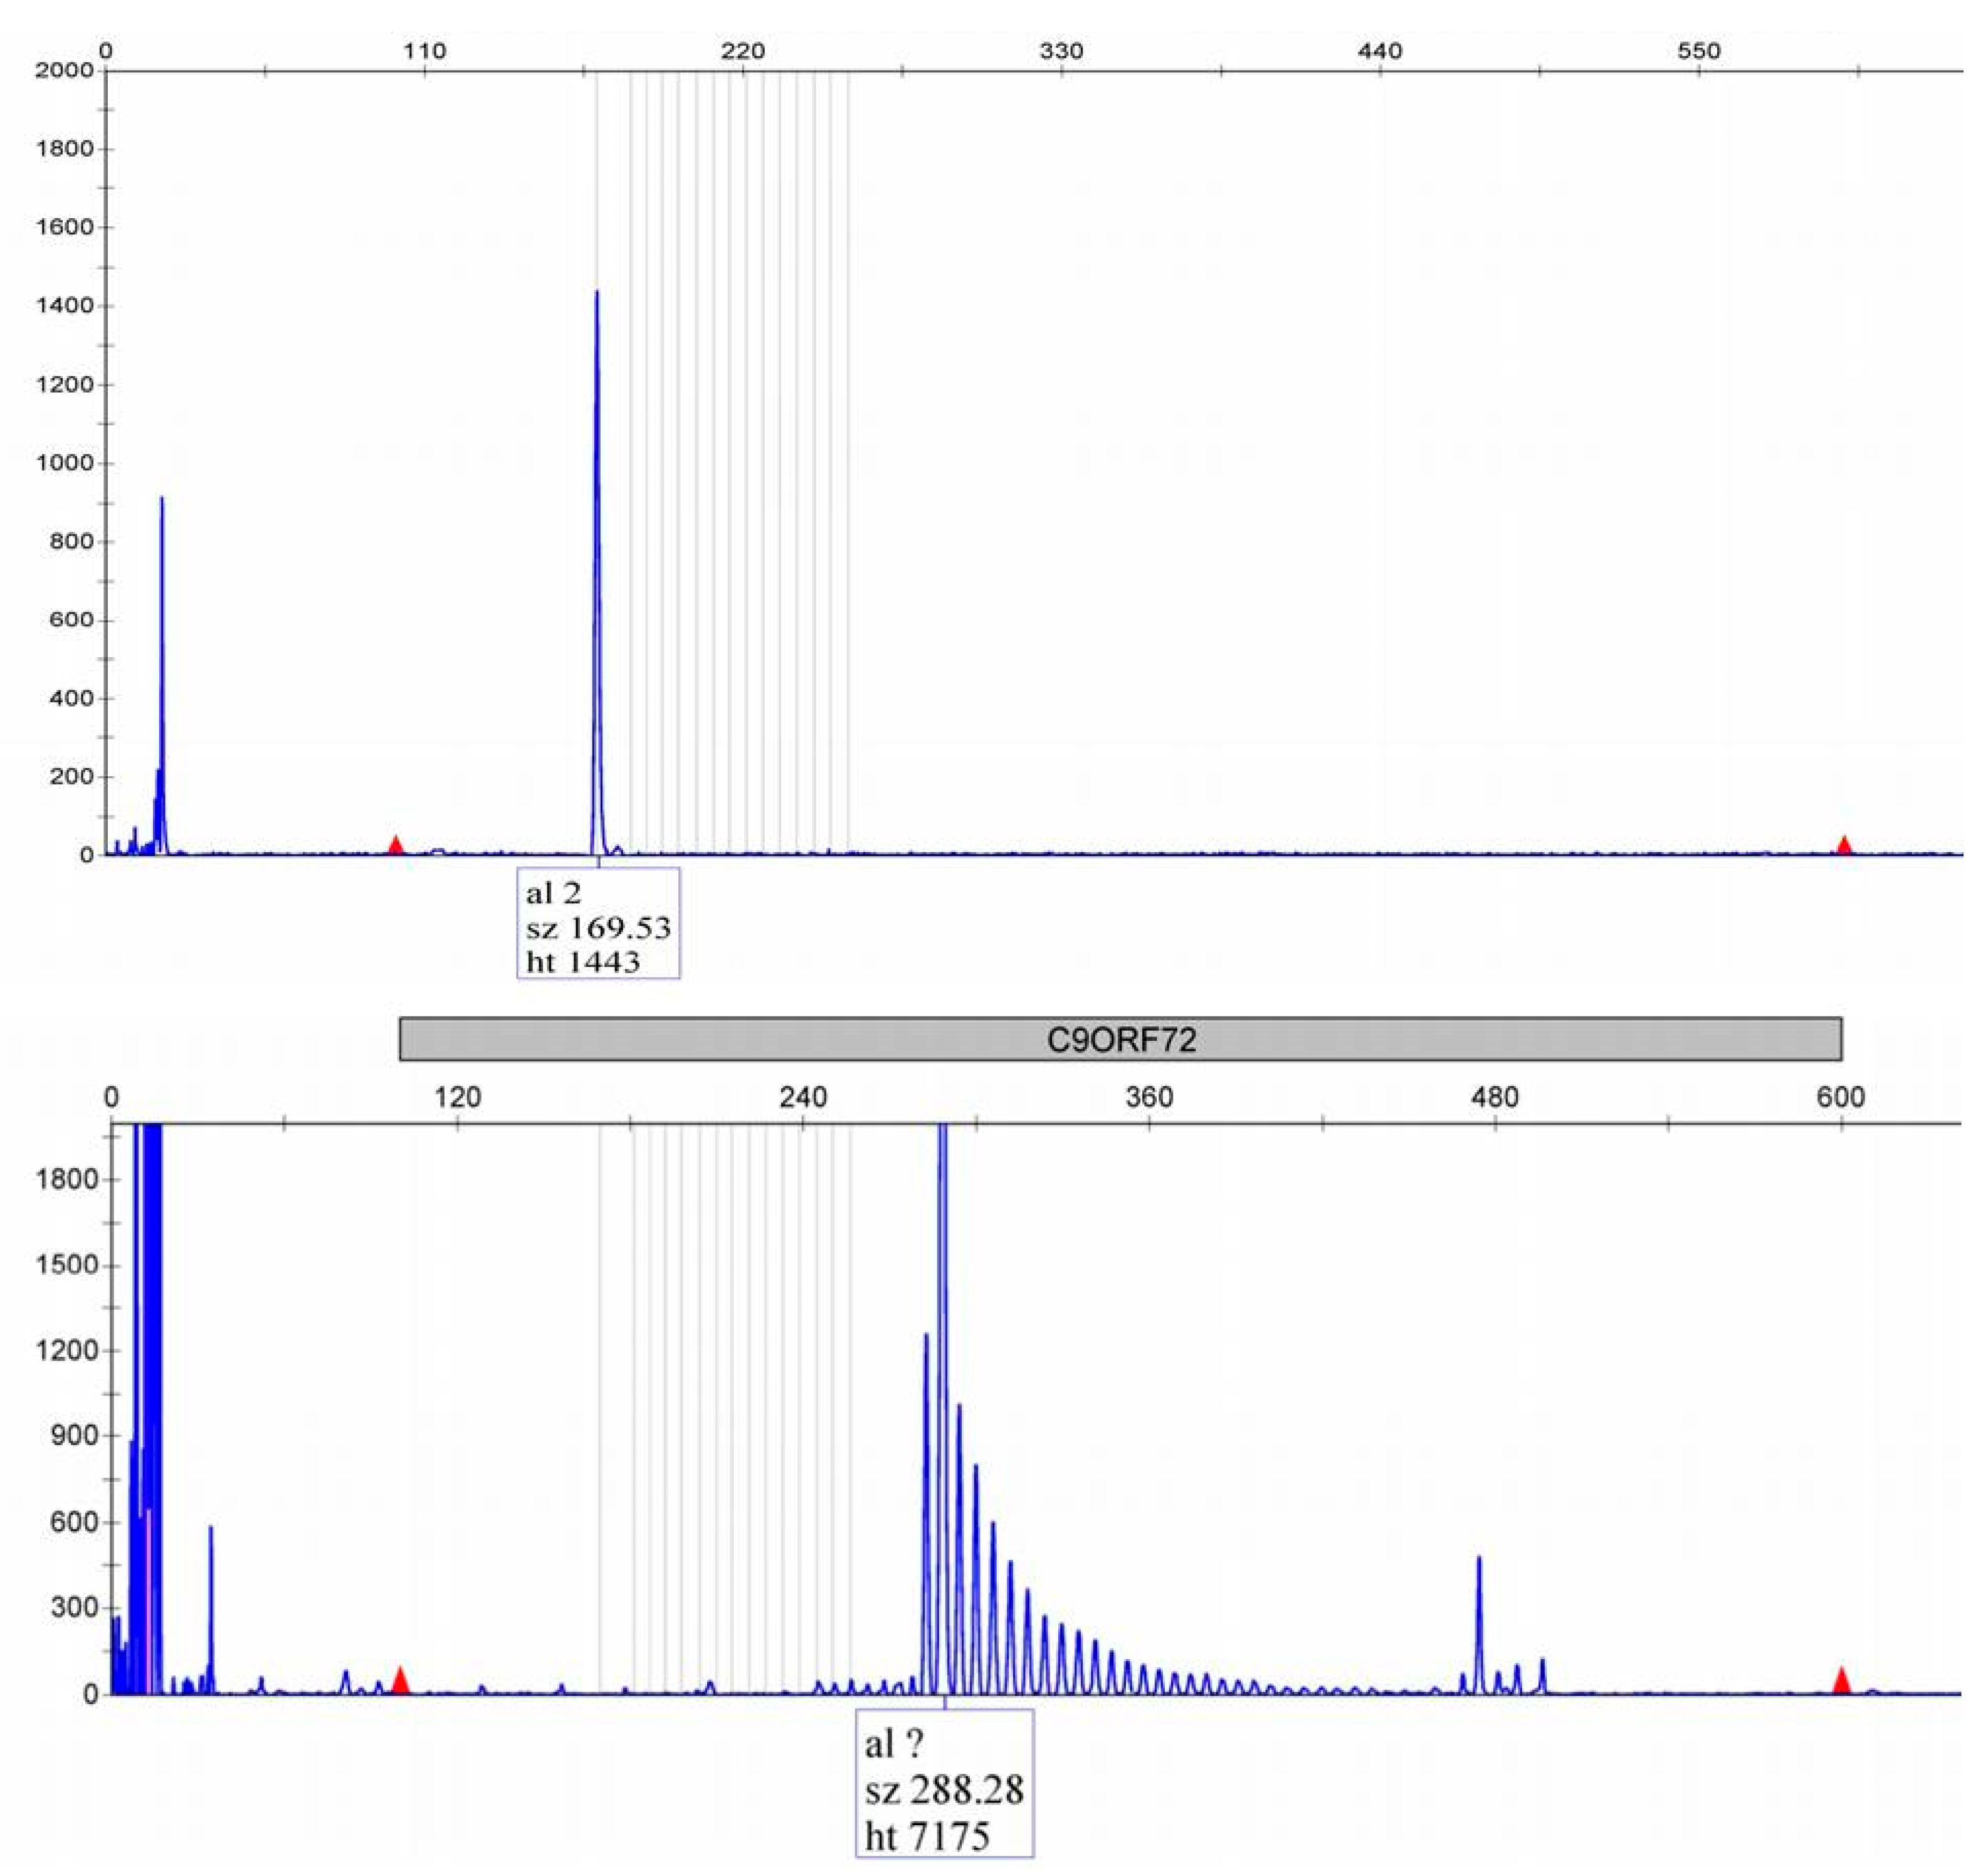
Task: Click left red triangle marker in top plot
Action: pyautogui.click(x=396, y=845)
